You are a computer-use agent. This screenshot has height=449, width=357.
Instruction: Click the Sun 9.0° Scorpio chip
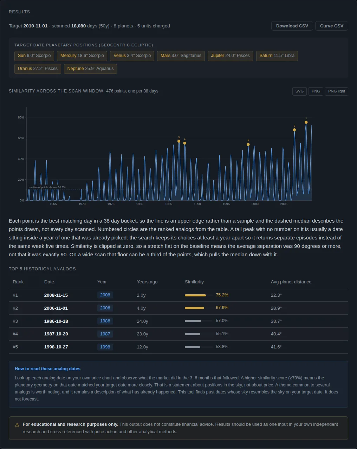point(34,56)
